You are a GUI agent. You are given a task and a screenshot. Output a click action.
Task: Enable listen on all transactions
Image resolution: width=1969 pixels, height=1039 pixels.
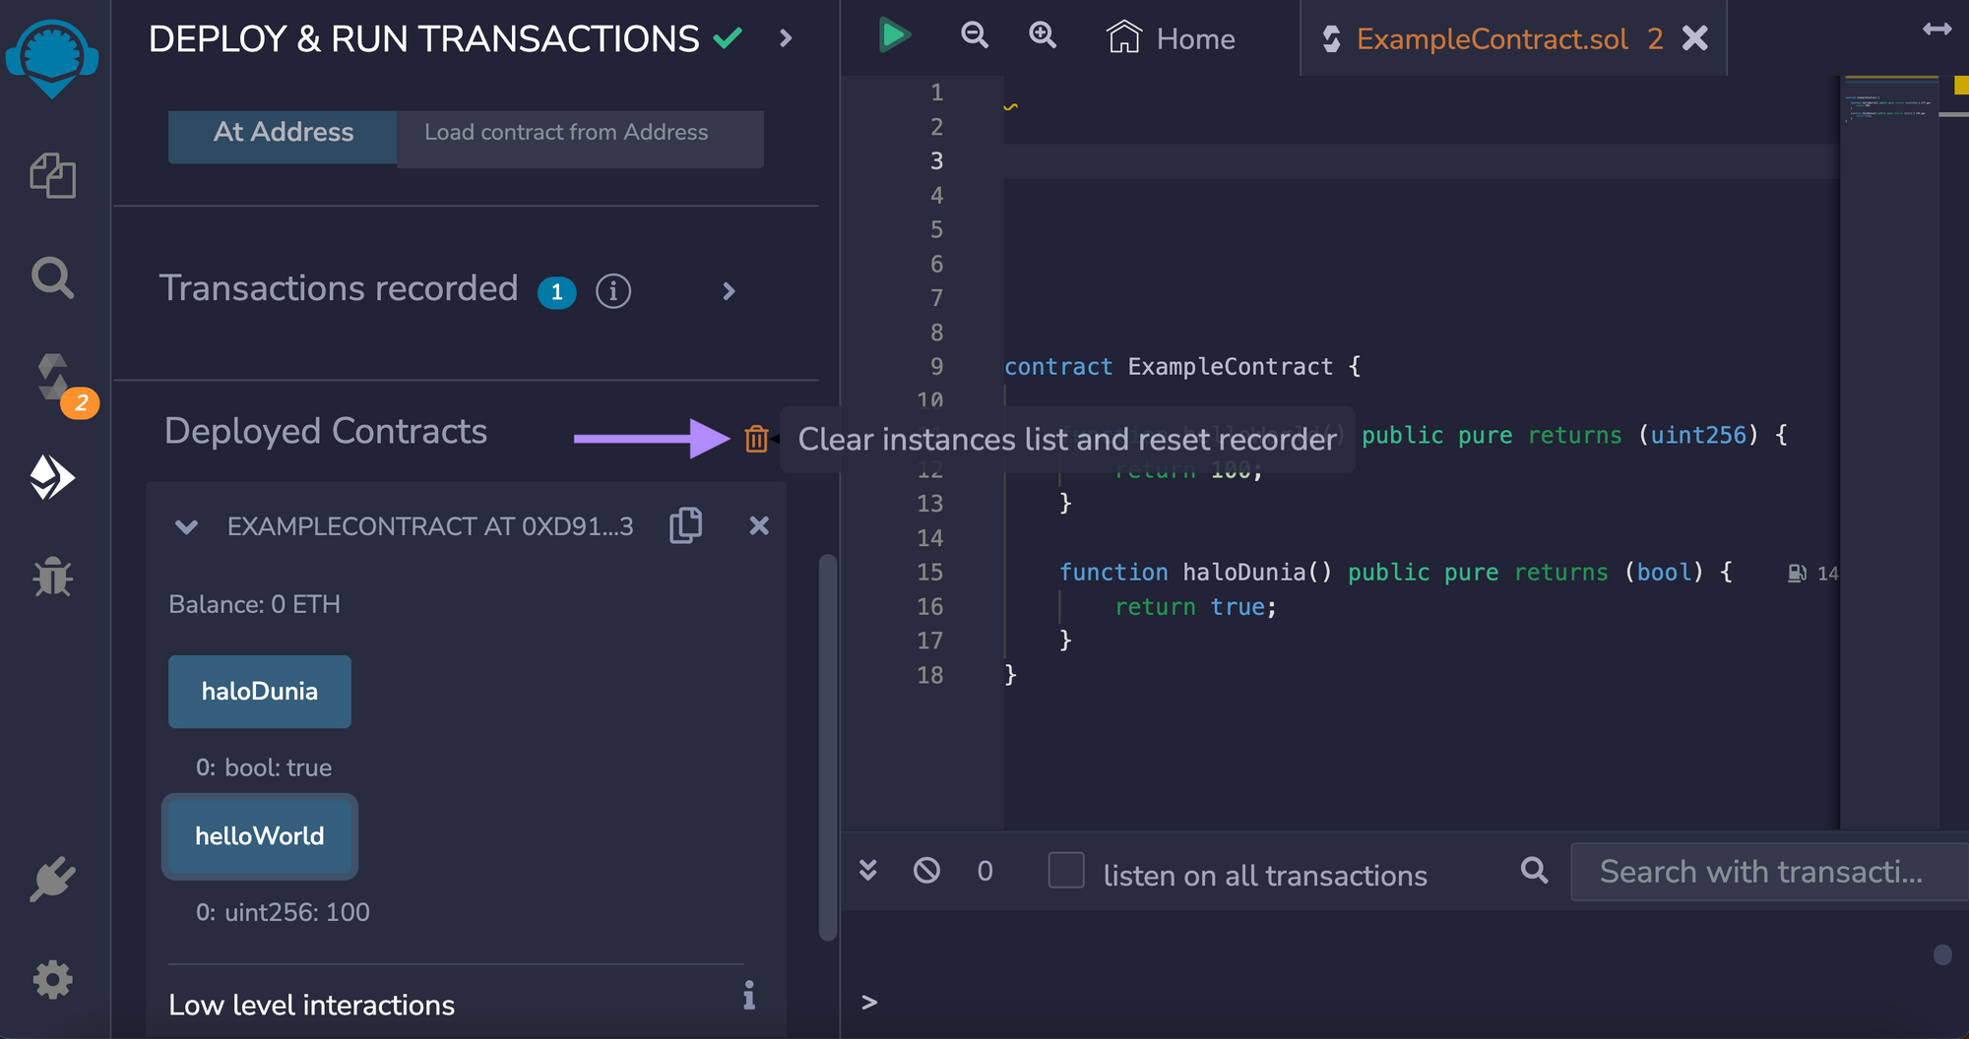(1065, 871)
